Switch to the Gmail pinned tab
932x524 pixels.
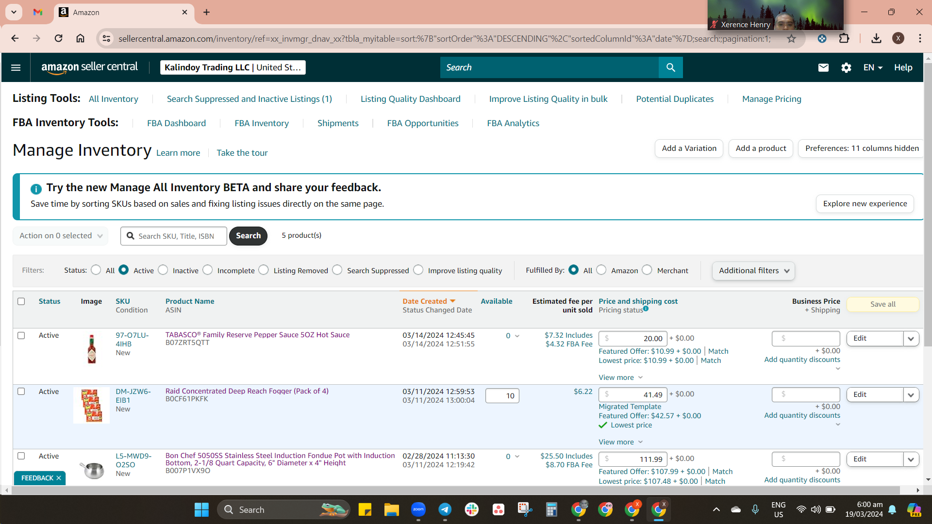click(38, 12)
